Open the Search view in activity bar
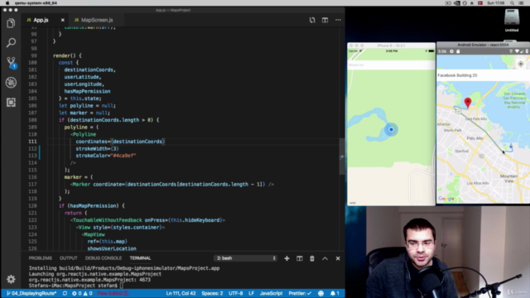This screenshot has height=298, width=530. (11, 42)
